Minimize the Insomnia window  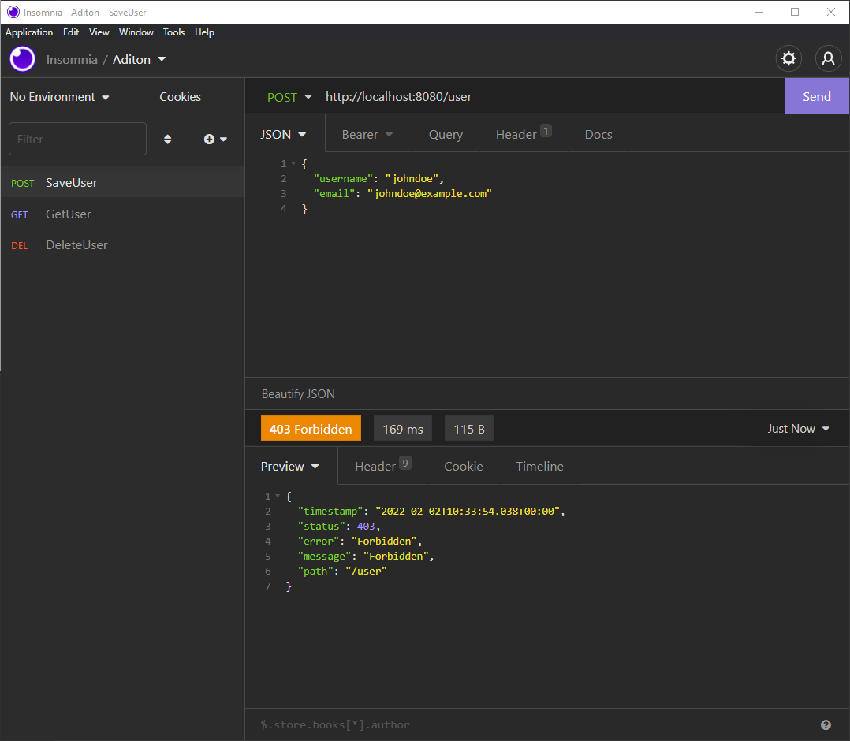[x=759, y=12]
